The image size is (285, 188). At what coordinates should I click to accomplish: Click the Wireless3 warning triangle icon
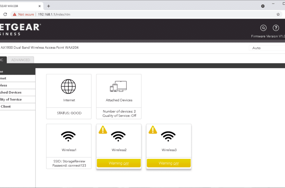click(x=153, y=130)
